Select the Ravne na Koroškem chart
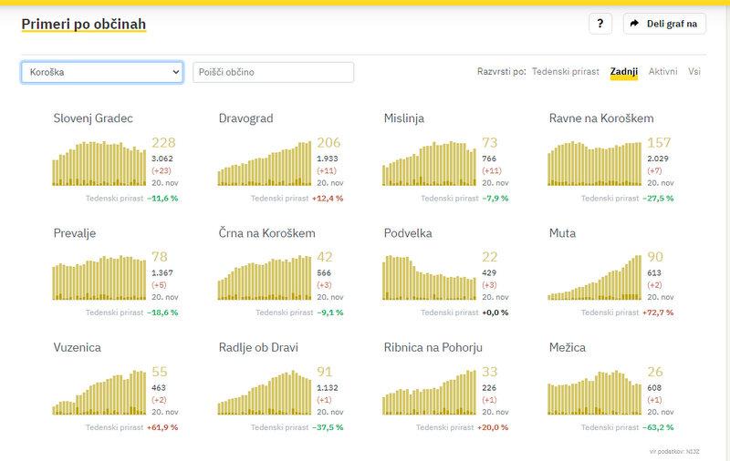Image resolution: width=730 pixels, height=461 pixels. (x=595, y=162)
